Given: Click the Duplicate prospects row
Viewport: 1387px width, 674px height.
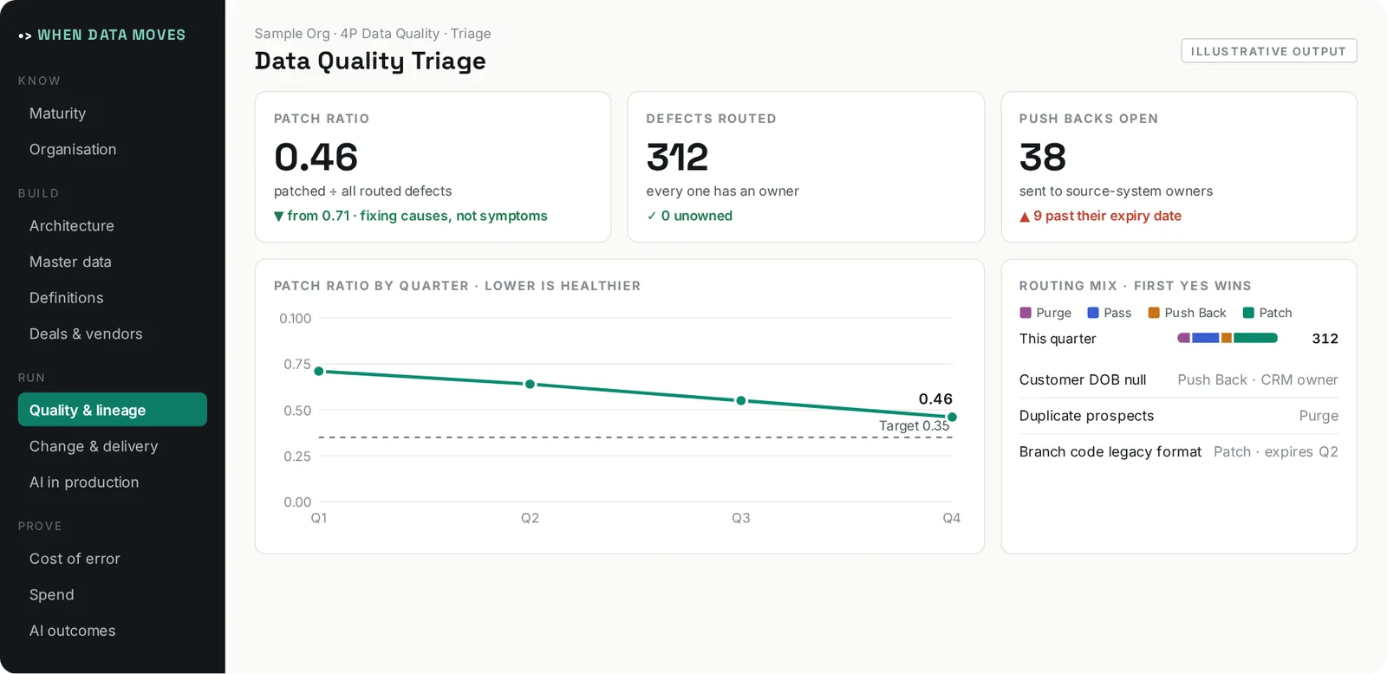Looking at the screenshot, I should [1179, 416].
